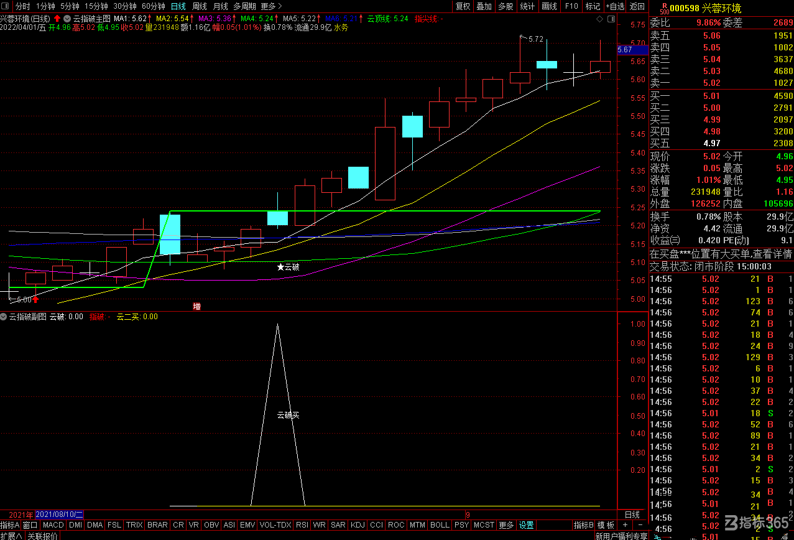
Task: Open 新用户福利专享 link
Action: click(621, 536)
